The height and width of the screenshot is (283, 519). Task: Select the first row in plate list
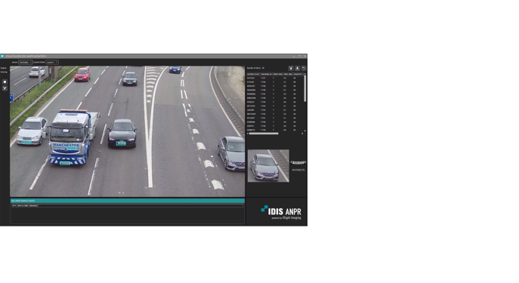[x=275, y=78]
